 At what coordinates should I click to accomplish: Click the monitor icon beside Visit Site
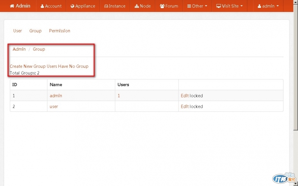tap(219, 6)
